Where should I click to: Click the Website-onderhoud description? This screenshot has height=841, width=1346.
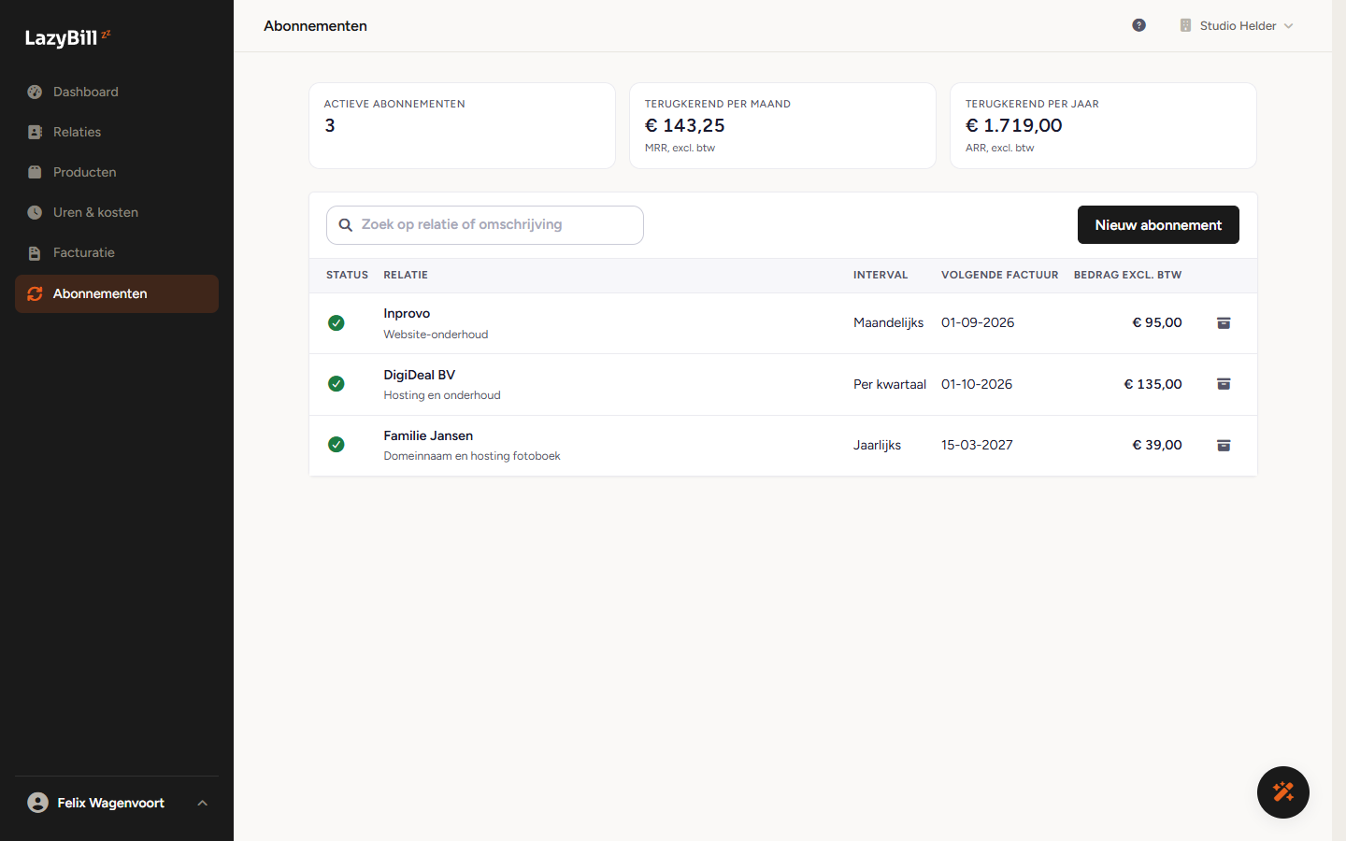coord(436,335)
